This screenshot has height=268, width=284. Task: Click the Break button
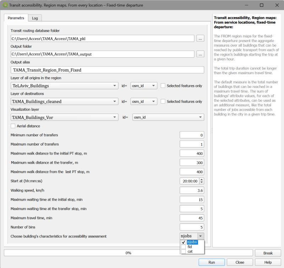click(x=268, y=253)
